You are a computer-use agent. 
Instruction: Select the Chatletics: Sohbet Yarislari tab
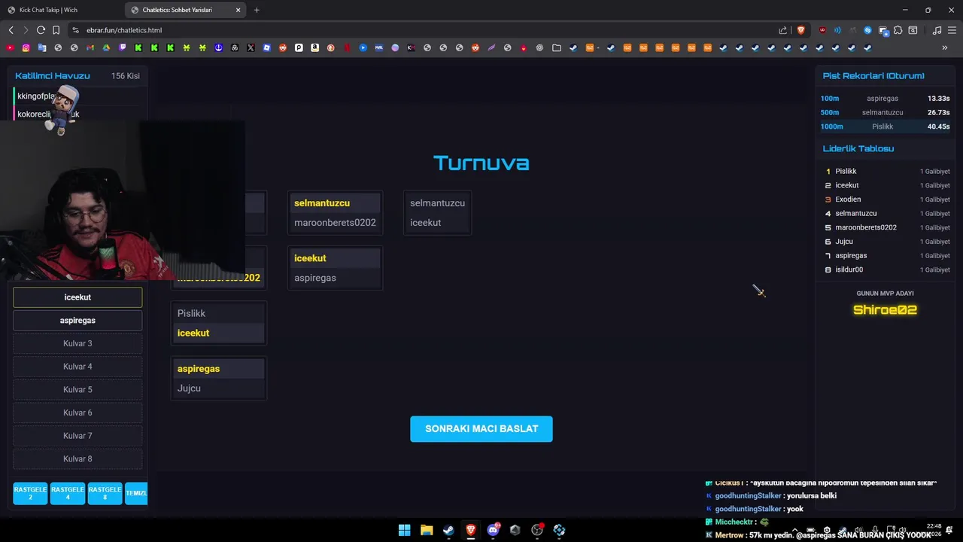pyautogui.click(x=187, y=10)
